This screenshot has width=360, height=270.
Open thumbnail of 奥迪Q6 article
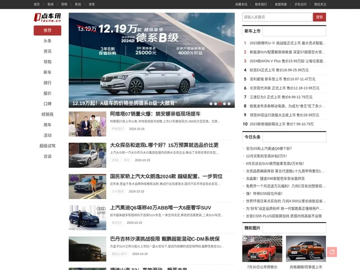point(87,217)
